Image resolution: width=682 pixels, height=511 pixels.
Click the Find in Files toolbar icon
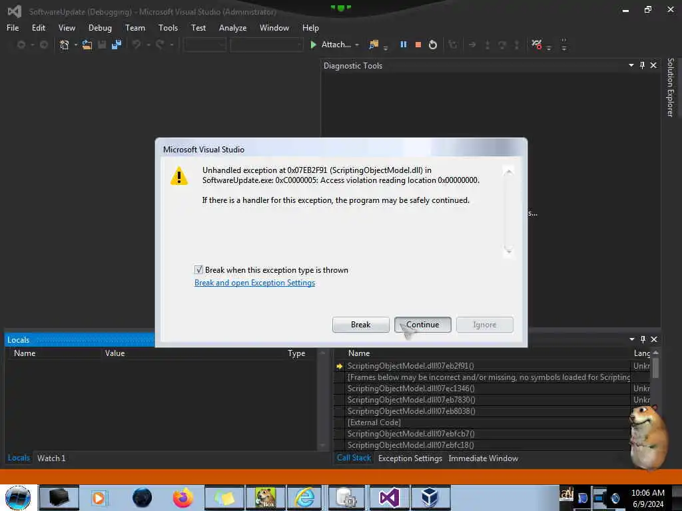tap(374, 45)
